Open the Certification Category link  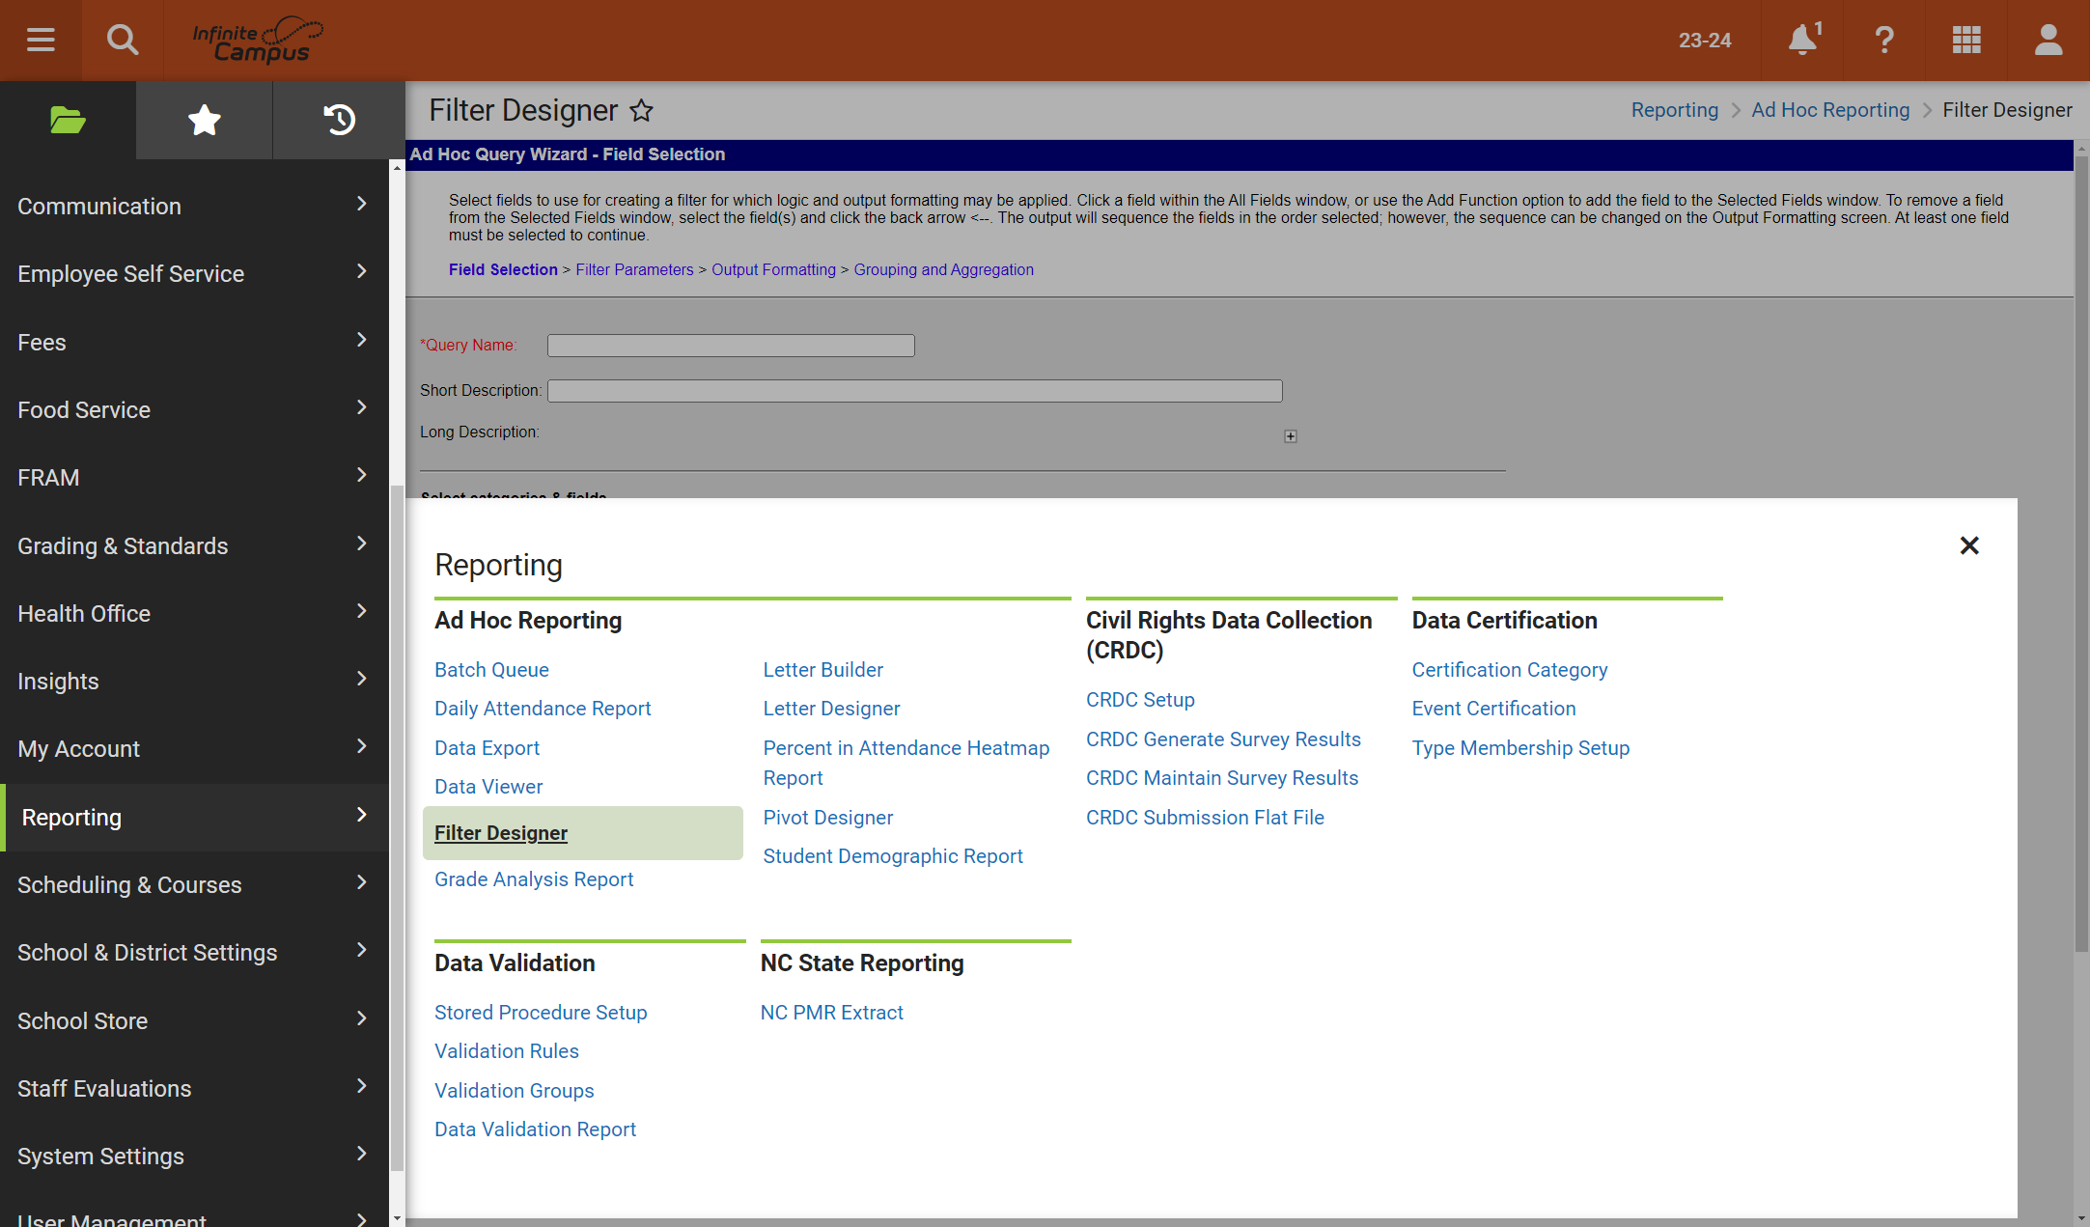[1509, 669]
